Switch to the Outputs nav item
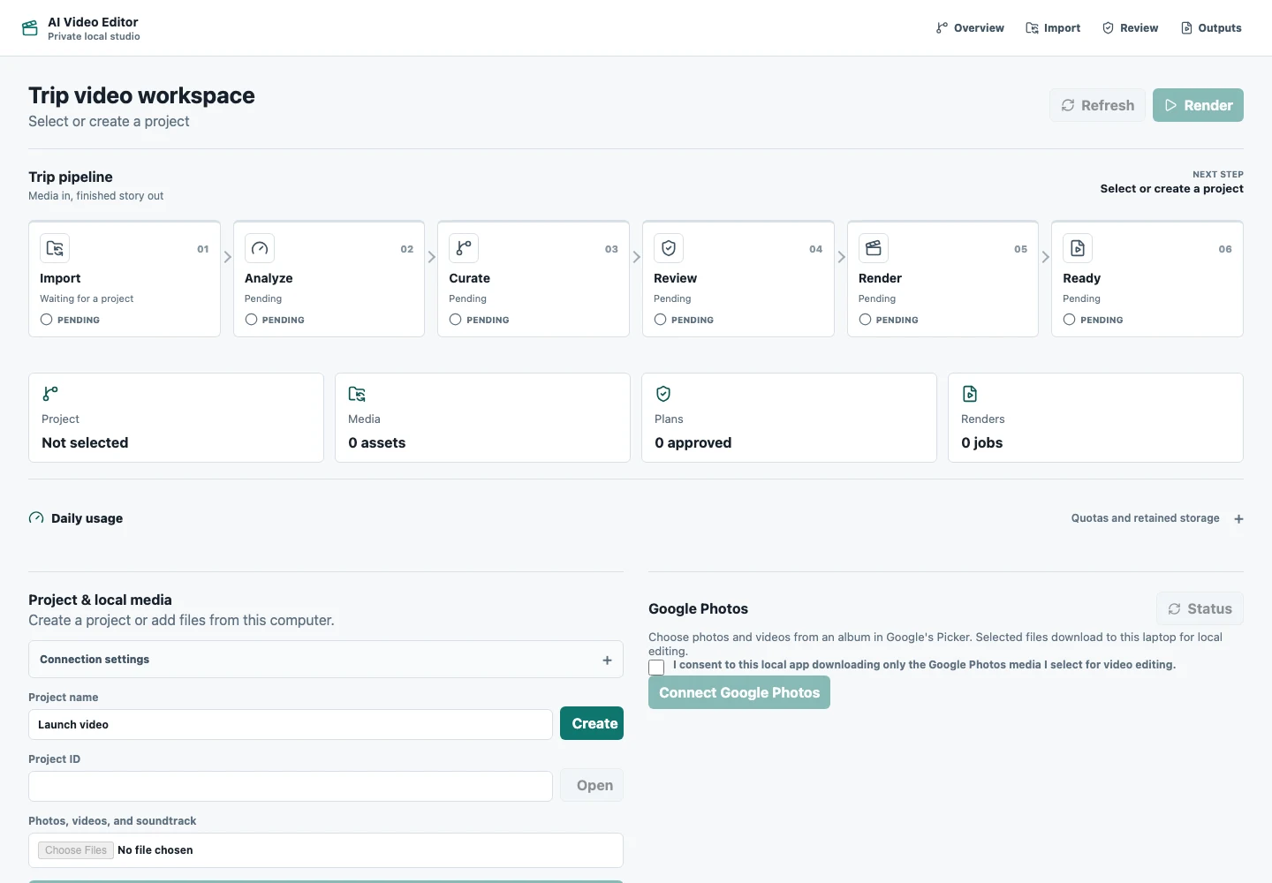Image resolution: width=1272 pixels, height=883 pixels. coord(1211,28)
